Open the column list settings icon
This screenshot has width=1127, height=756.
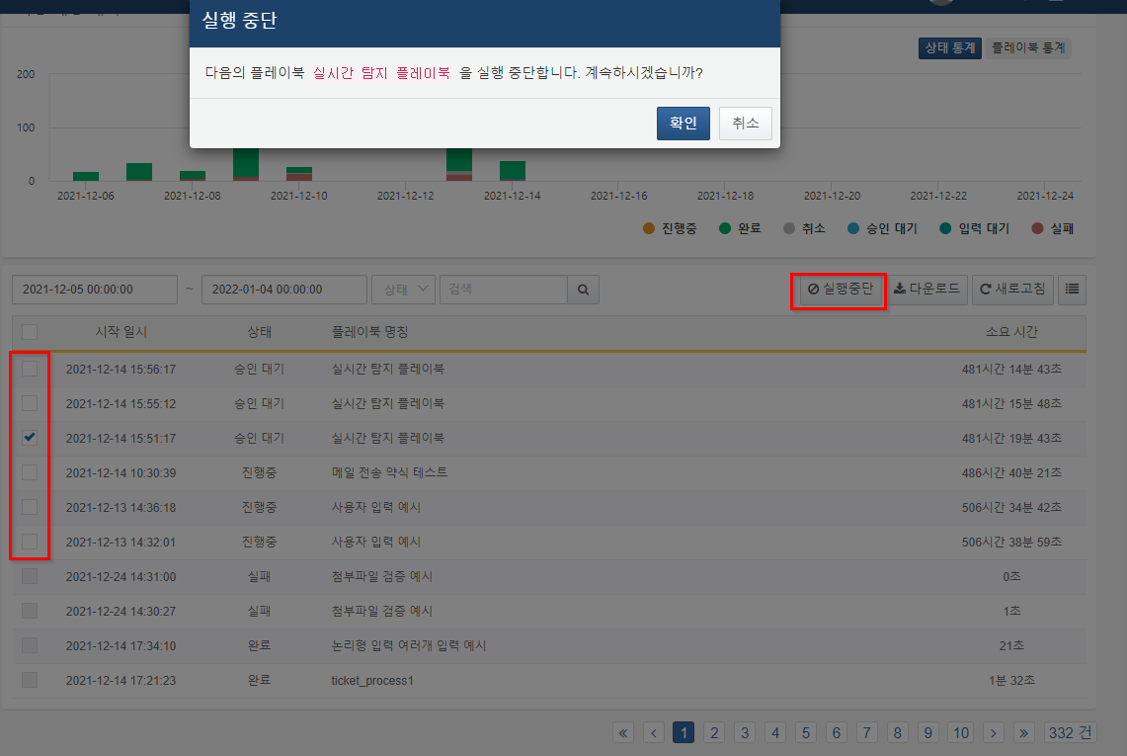point(1072,290)
